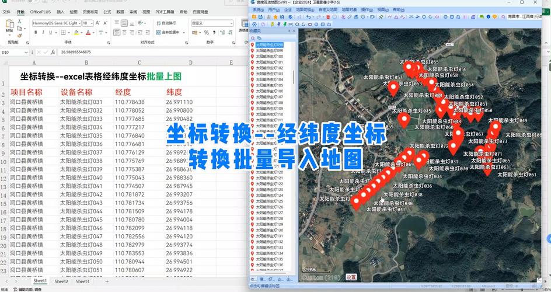Image resolution: width=551 pixels, height=292 pixels.
Task: Toggle Italic formatting in Excel
Action: [x=43, y=32]
